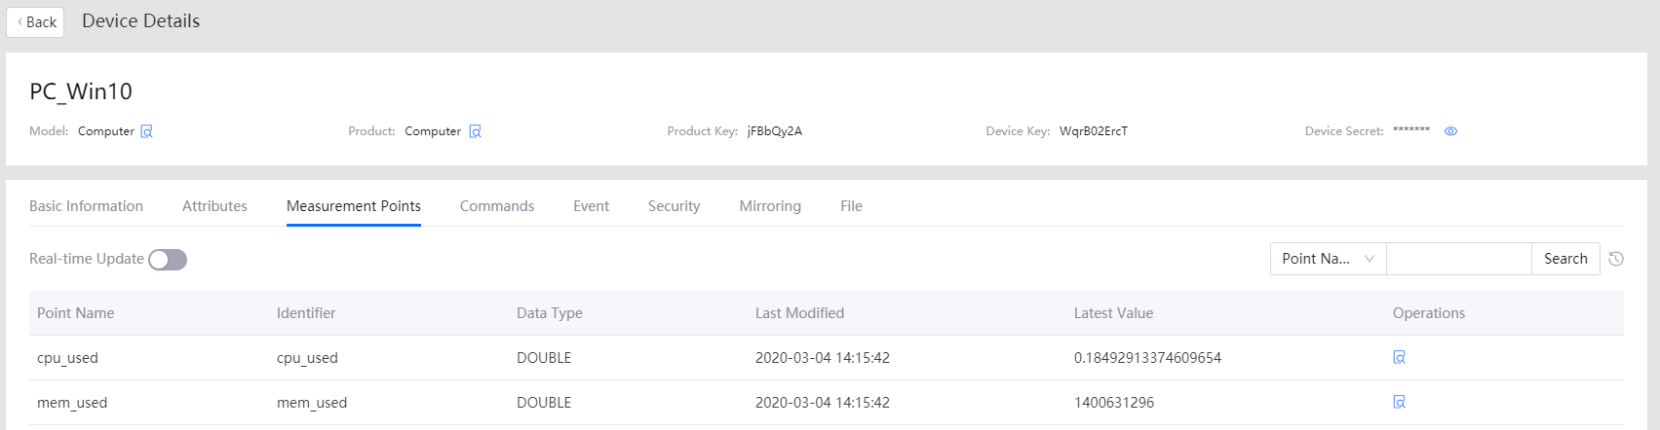Expand the Point Name filter dropdown

click(1328, 259)
